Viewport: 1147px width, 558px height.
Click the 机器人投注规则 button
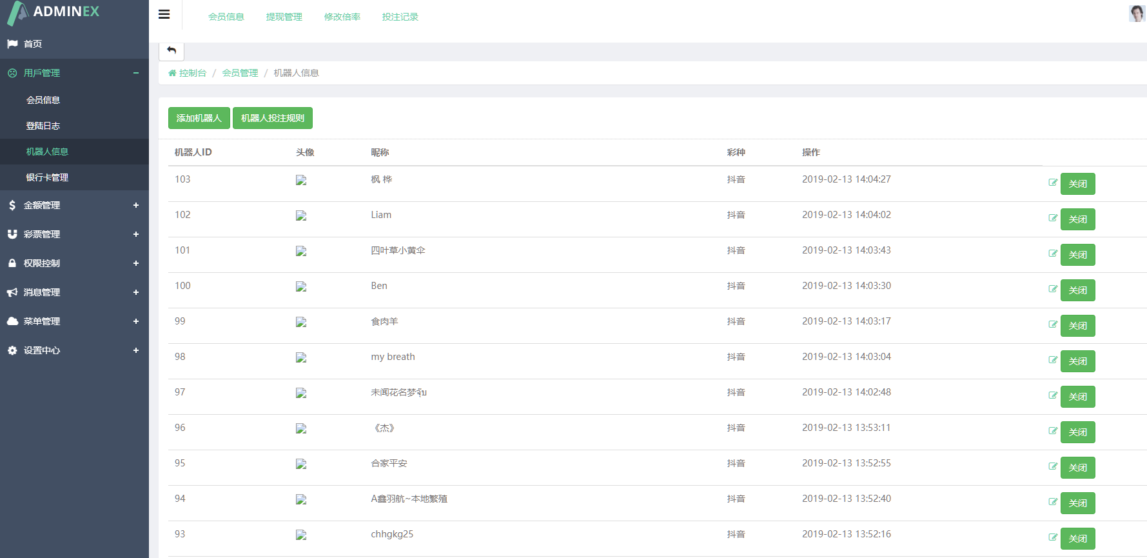tap(272, 118)
